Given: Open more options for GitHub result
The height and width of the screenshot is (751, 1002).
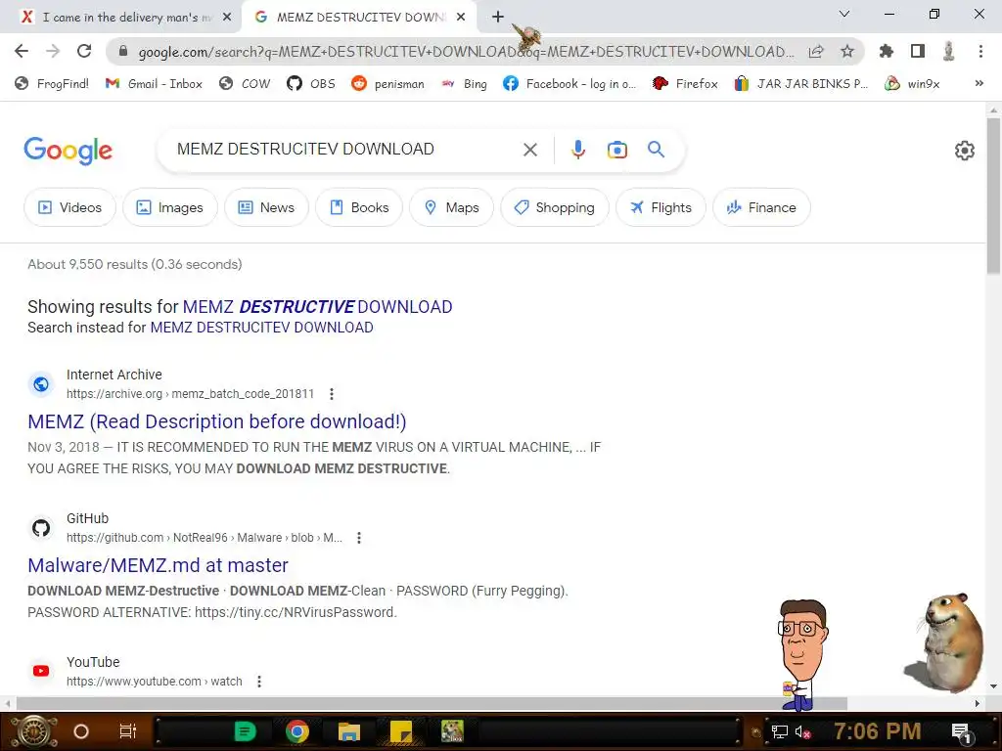Looking at the screenshot, I should click(x=359, y=538).
